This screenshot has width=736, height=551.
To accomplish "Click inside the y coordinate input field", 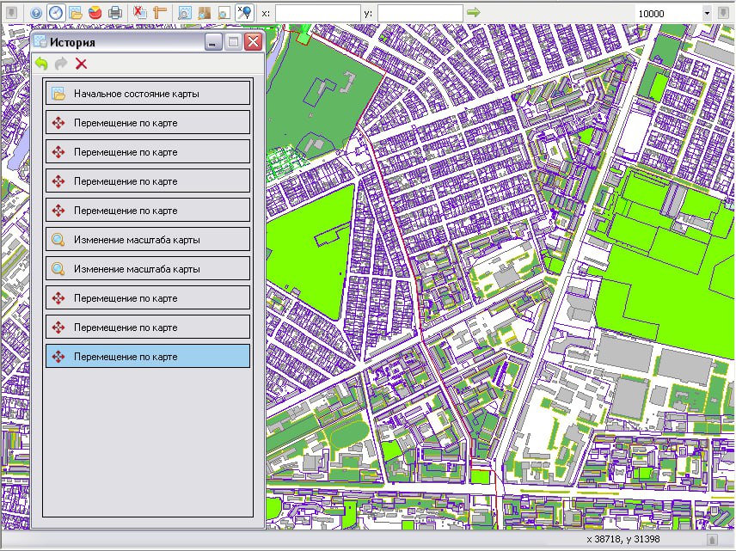I will [x=420, y=13].
